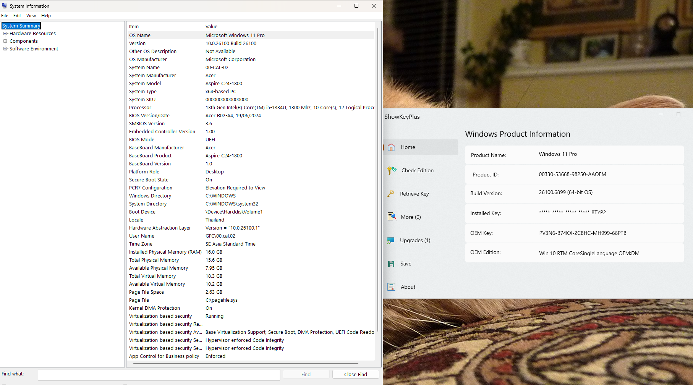Click the Value column header
Viewport: 693px width, 385px height.
pyautogui.click(x=211, y=27)
